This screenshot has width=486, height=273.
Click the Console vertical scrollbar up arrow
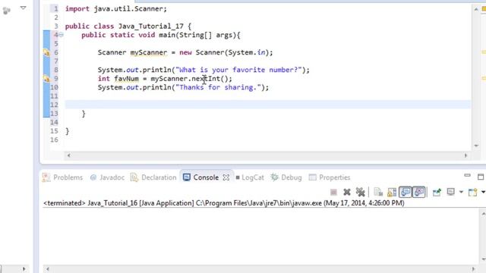[483, 214]
